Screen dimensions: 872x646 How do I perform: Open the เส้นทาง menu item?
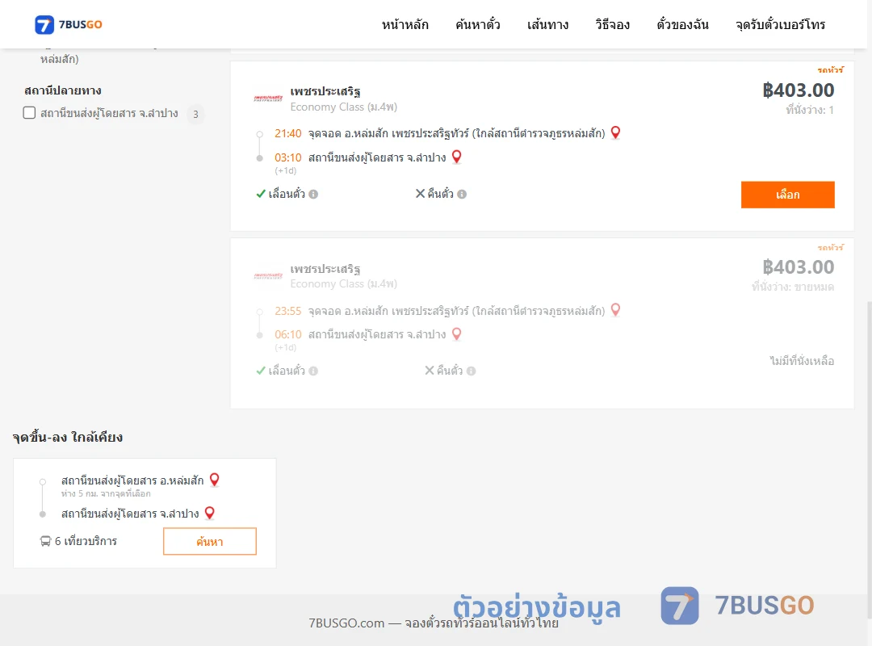pos(547,24)
